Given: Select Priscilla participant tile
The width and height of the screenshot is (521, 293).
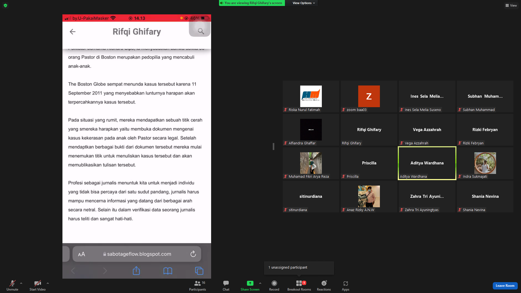Looking at the screenshot, I should tap(369, 163).
